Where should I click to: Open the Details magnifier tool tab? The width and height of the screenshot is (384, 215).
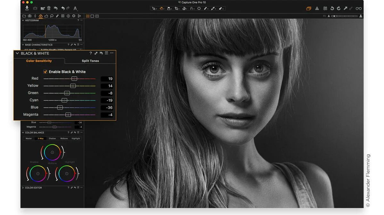click(52, 16)
